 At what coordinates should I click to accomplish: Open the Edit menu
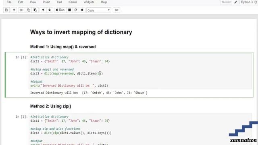coord(21,2)
